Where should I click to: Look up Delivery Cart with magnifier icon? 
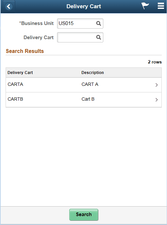coord(98,37)
